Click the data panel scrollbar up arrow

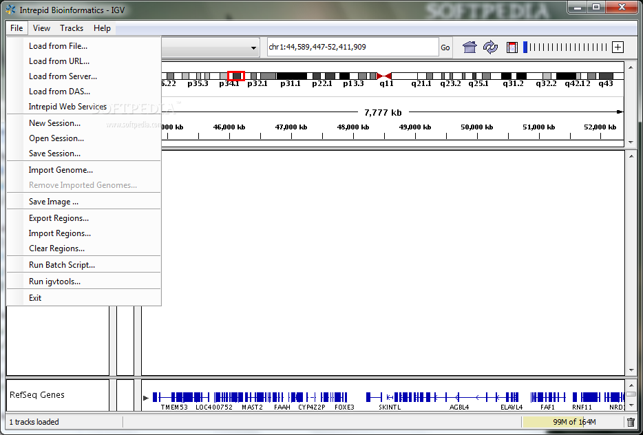(x=631, y=156)
